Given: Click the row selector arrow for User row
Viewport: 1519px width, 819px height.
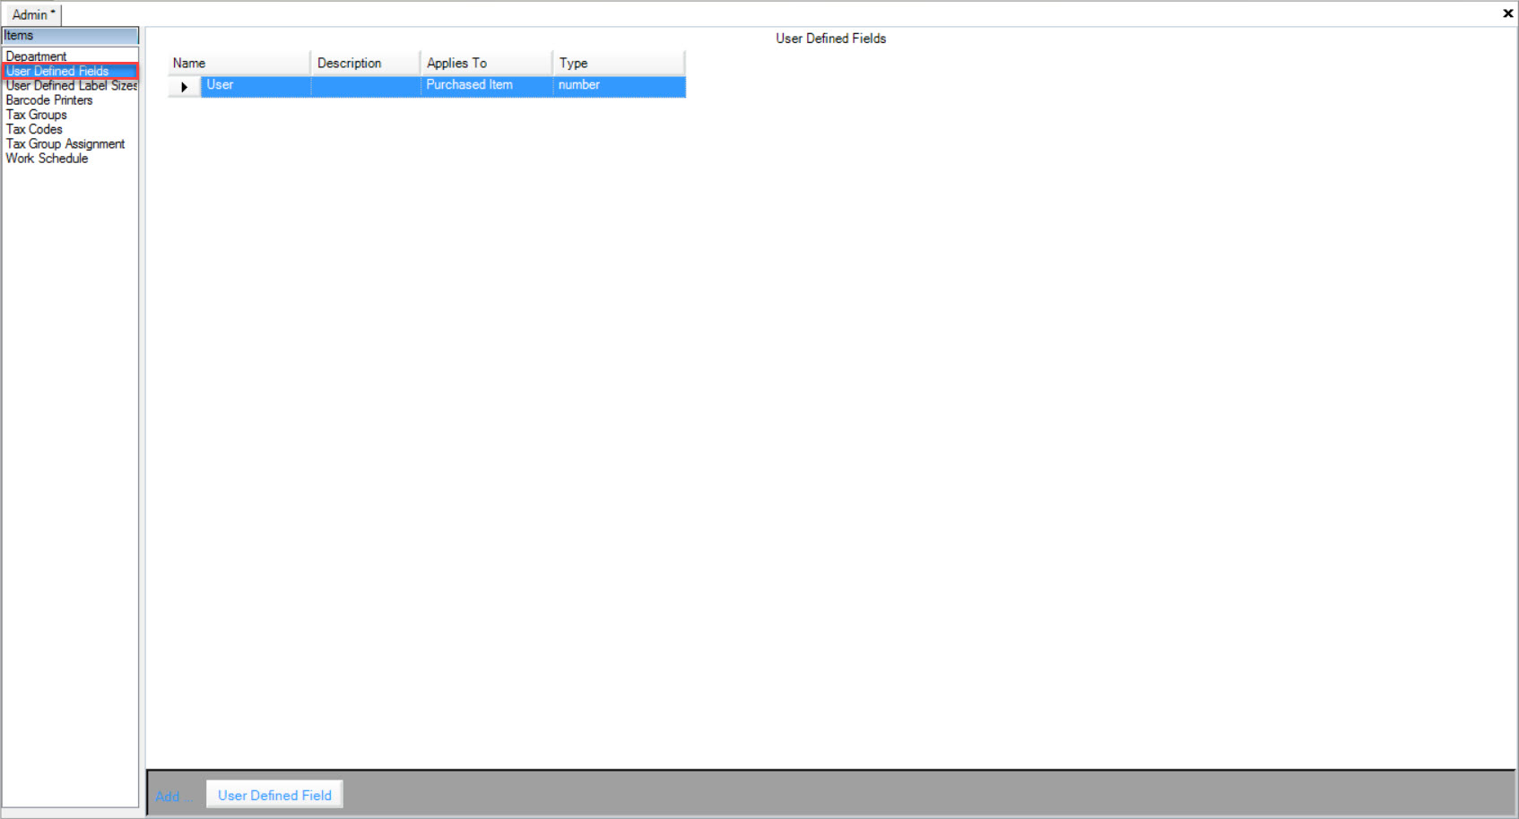Looking at the screenshot, I should pos(184,87).
